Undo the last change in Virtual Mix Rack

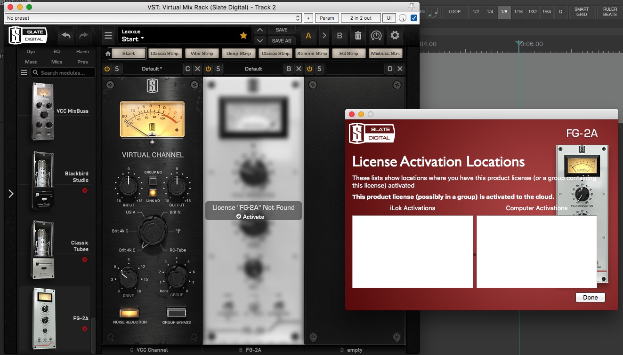(x=65, y=36)
